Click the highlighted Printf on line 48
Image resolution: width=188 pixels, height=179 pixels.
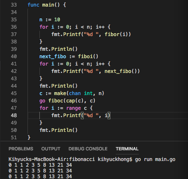(x=72, y=116)
